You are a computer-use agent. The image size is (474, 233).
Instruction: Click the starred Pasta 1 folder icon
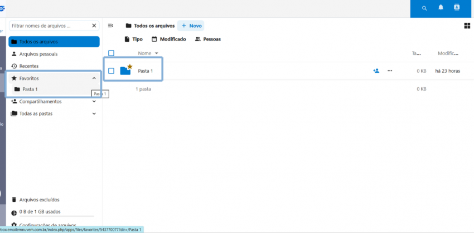[x=126, y=70]
